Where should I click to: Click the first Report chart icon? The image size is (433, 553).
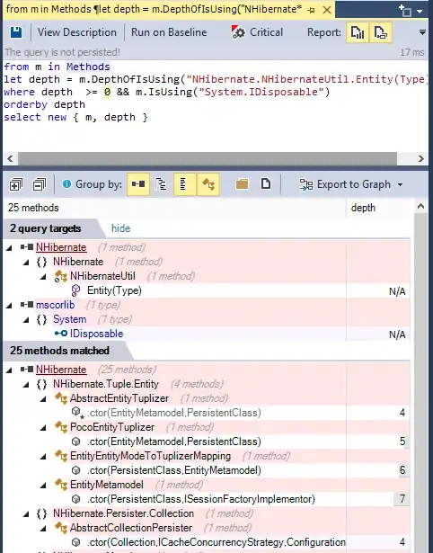[358, 32]
